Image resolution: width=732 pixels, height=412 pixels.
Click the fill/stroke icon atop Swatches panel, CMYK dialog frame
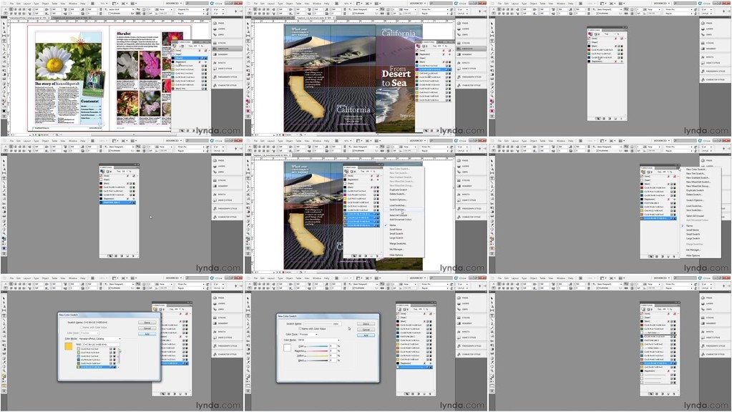399,309
